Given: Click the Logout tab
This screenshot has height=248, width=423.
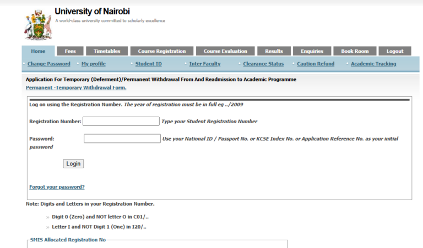Looking at the screenshot, I should click(x=395, y=51).
